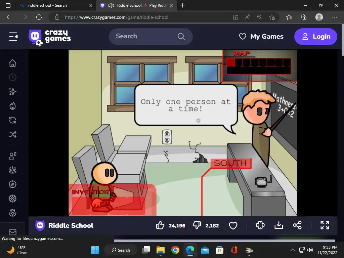Open the browser profile avatar
This screenshot has width=344, height=258.
pyautogui.click(x=319, y=17)
